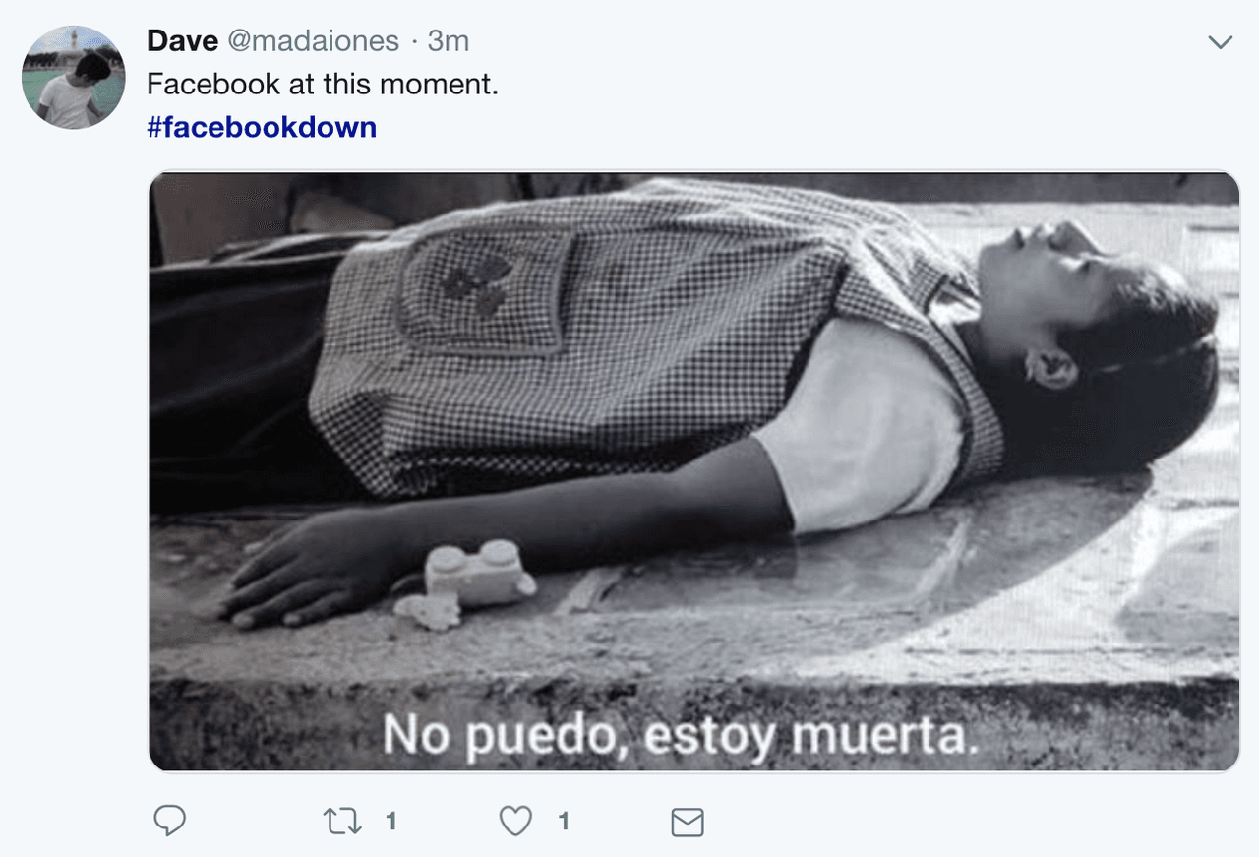The height and width of the screenshot is (857, 1259).
Task: Click the reply speech bubble icon
Action: pos(170,821)
